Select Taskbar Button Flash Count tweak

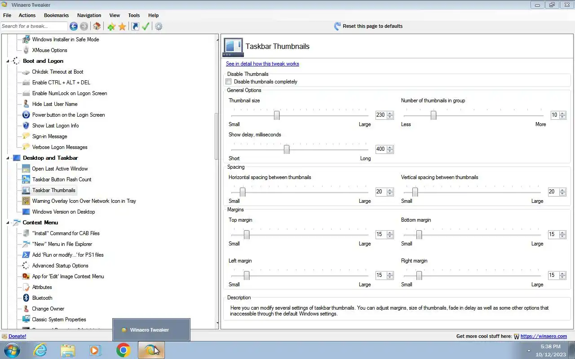point(62,179)
